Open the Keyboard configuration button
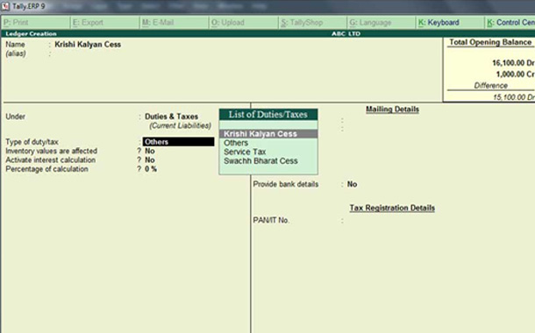This screenshot has height=333, width=535. (451, 23)
